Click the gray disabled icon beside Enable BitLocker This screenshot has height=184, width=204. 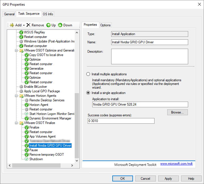(x=21, y=87)
